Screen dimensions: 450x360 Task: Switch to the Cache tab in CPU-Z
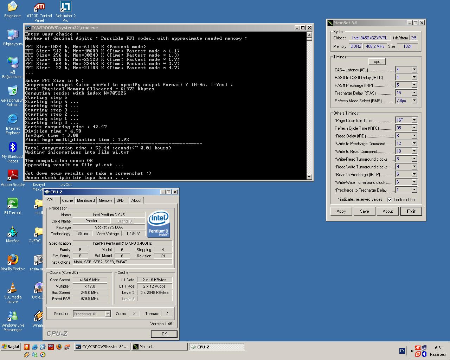(67, 200)
